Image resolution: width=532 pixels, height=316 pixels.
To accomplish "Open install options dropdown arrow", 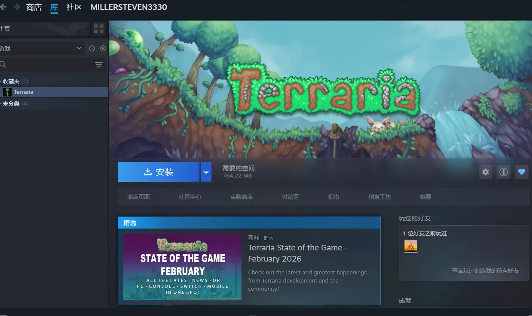I will (x=206, y=172).
